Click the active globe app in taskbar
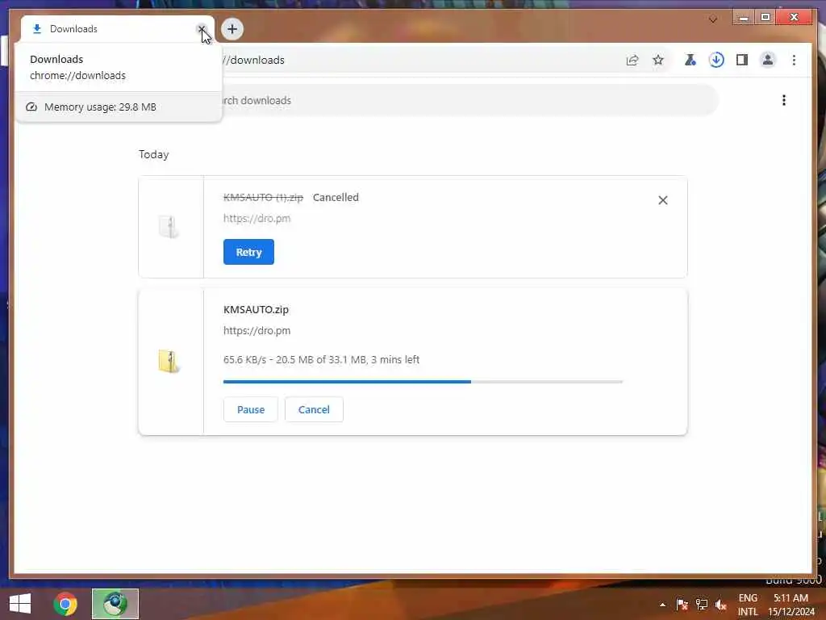Viewport: 826px width, 620px height. point(115,604)
